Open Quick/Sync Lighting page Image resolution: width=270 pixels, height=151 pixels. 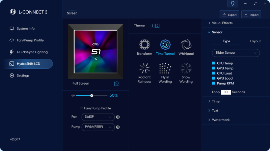click(x=32, y=52)
